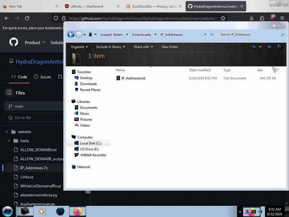This screenshot has width=289, height=217.
Task: Open the GitHub Code tab
Action: click(19, 77)
